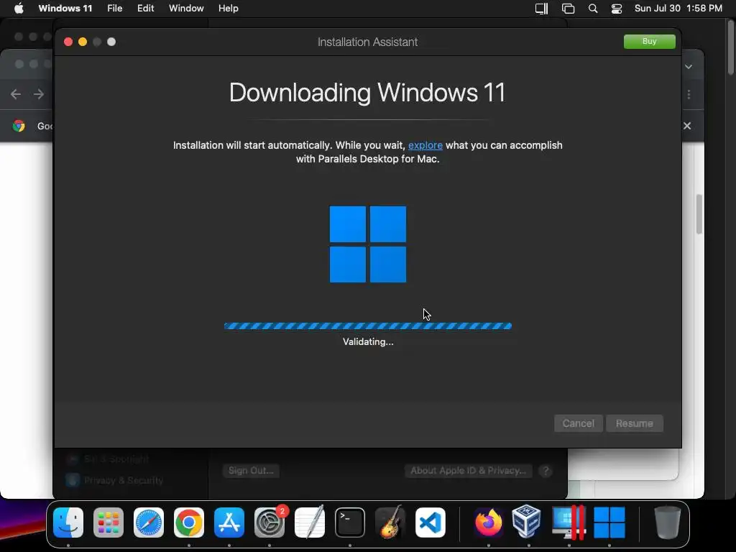Click the green Buy button
The image size is (736, 552).
coord(649,41)
